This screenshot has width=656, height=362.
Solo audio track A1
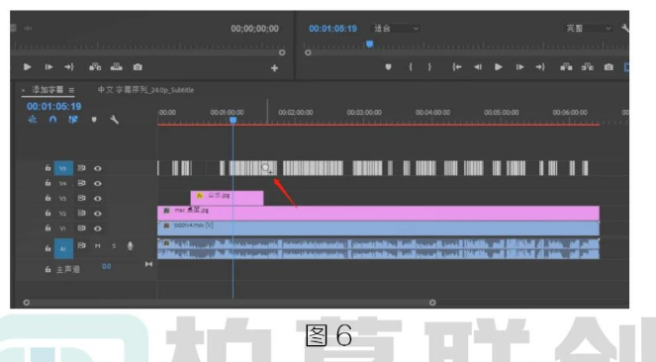114,246
